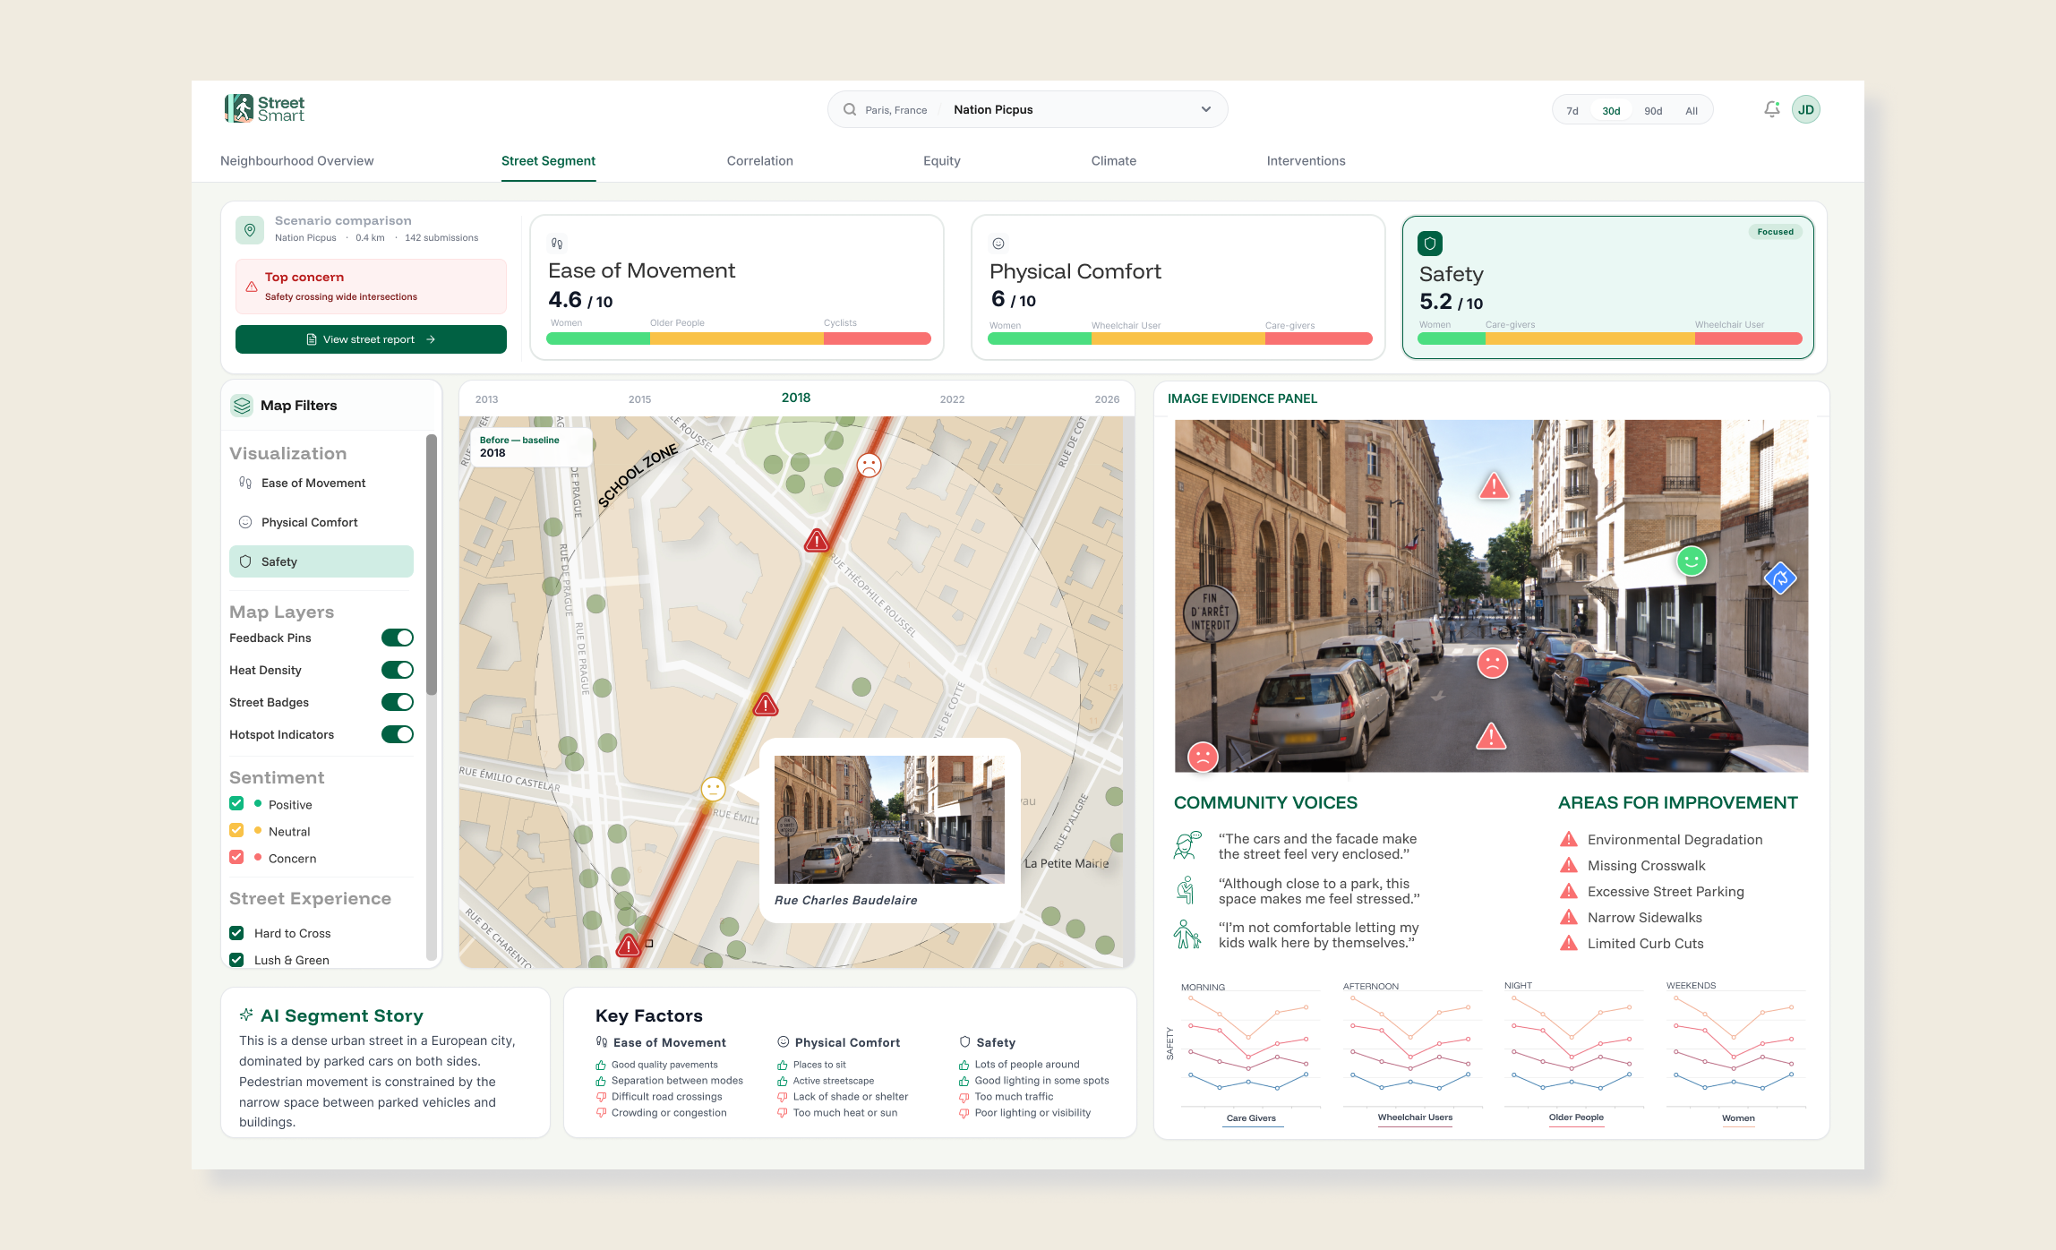Open the Neighbourhood Overview tab
Viewport: 2056px width, 1250px height.
(x=296, y=161)
